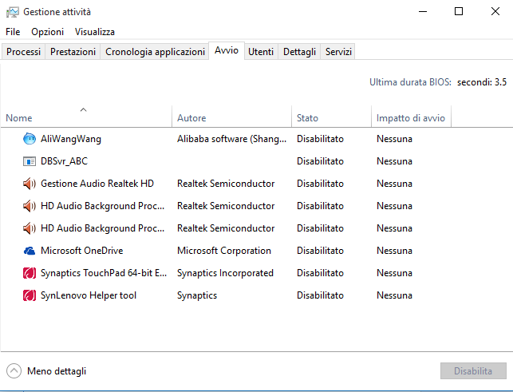The height and width of the screenshot is (392, 513).
Task: Open the File menu
Action: coord(13,32)
